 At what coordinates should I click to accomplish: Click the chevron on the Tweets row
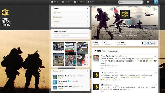click(87, 8)
